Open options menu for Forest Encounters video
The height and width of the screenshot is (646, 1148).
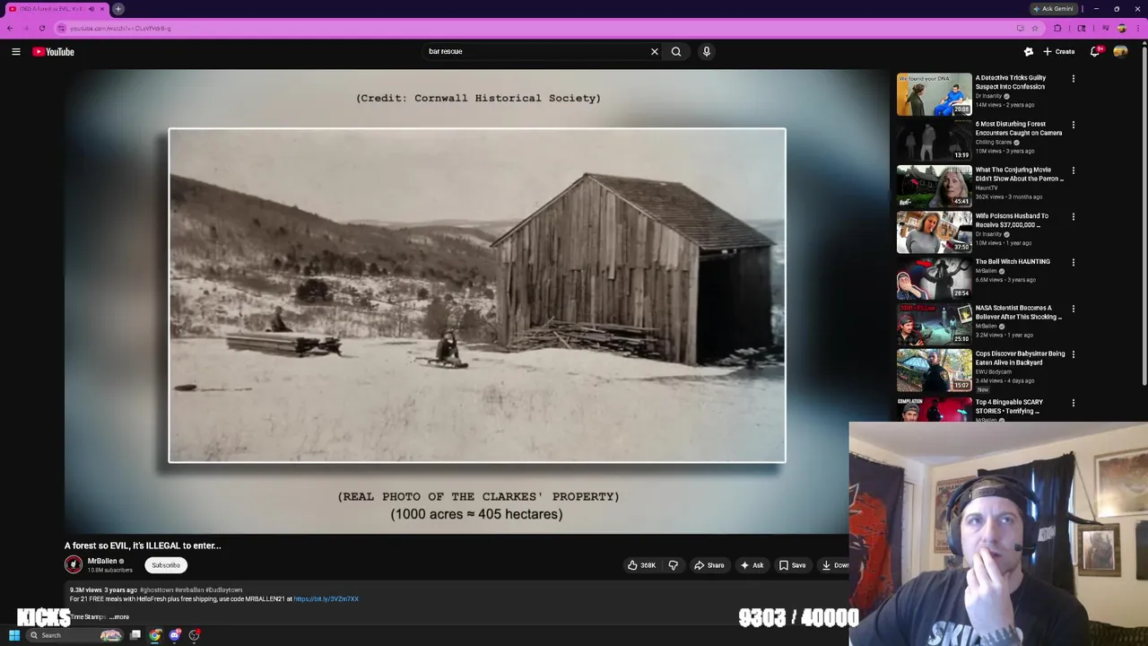[1073, 125]
